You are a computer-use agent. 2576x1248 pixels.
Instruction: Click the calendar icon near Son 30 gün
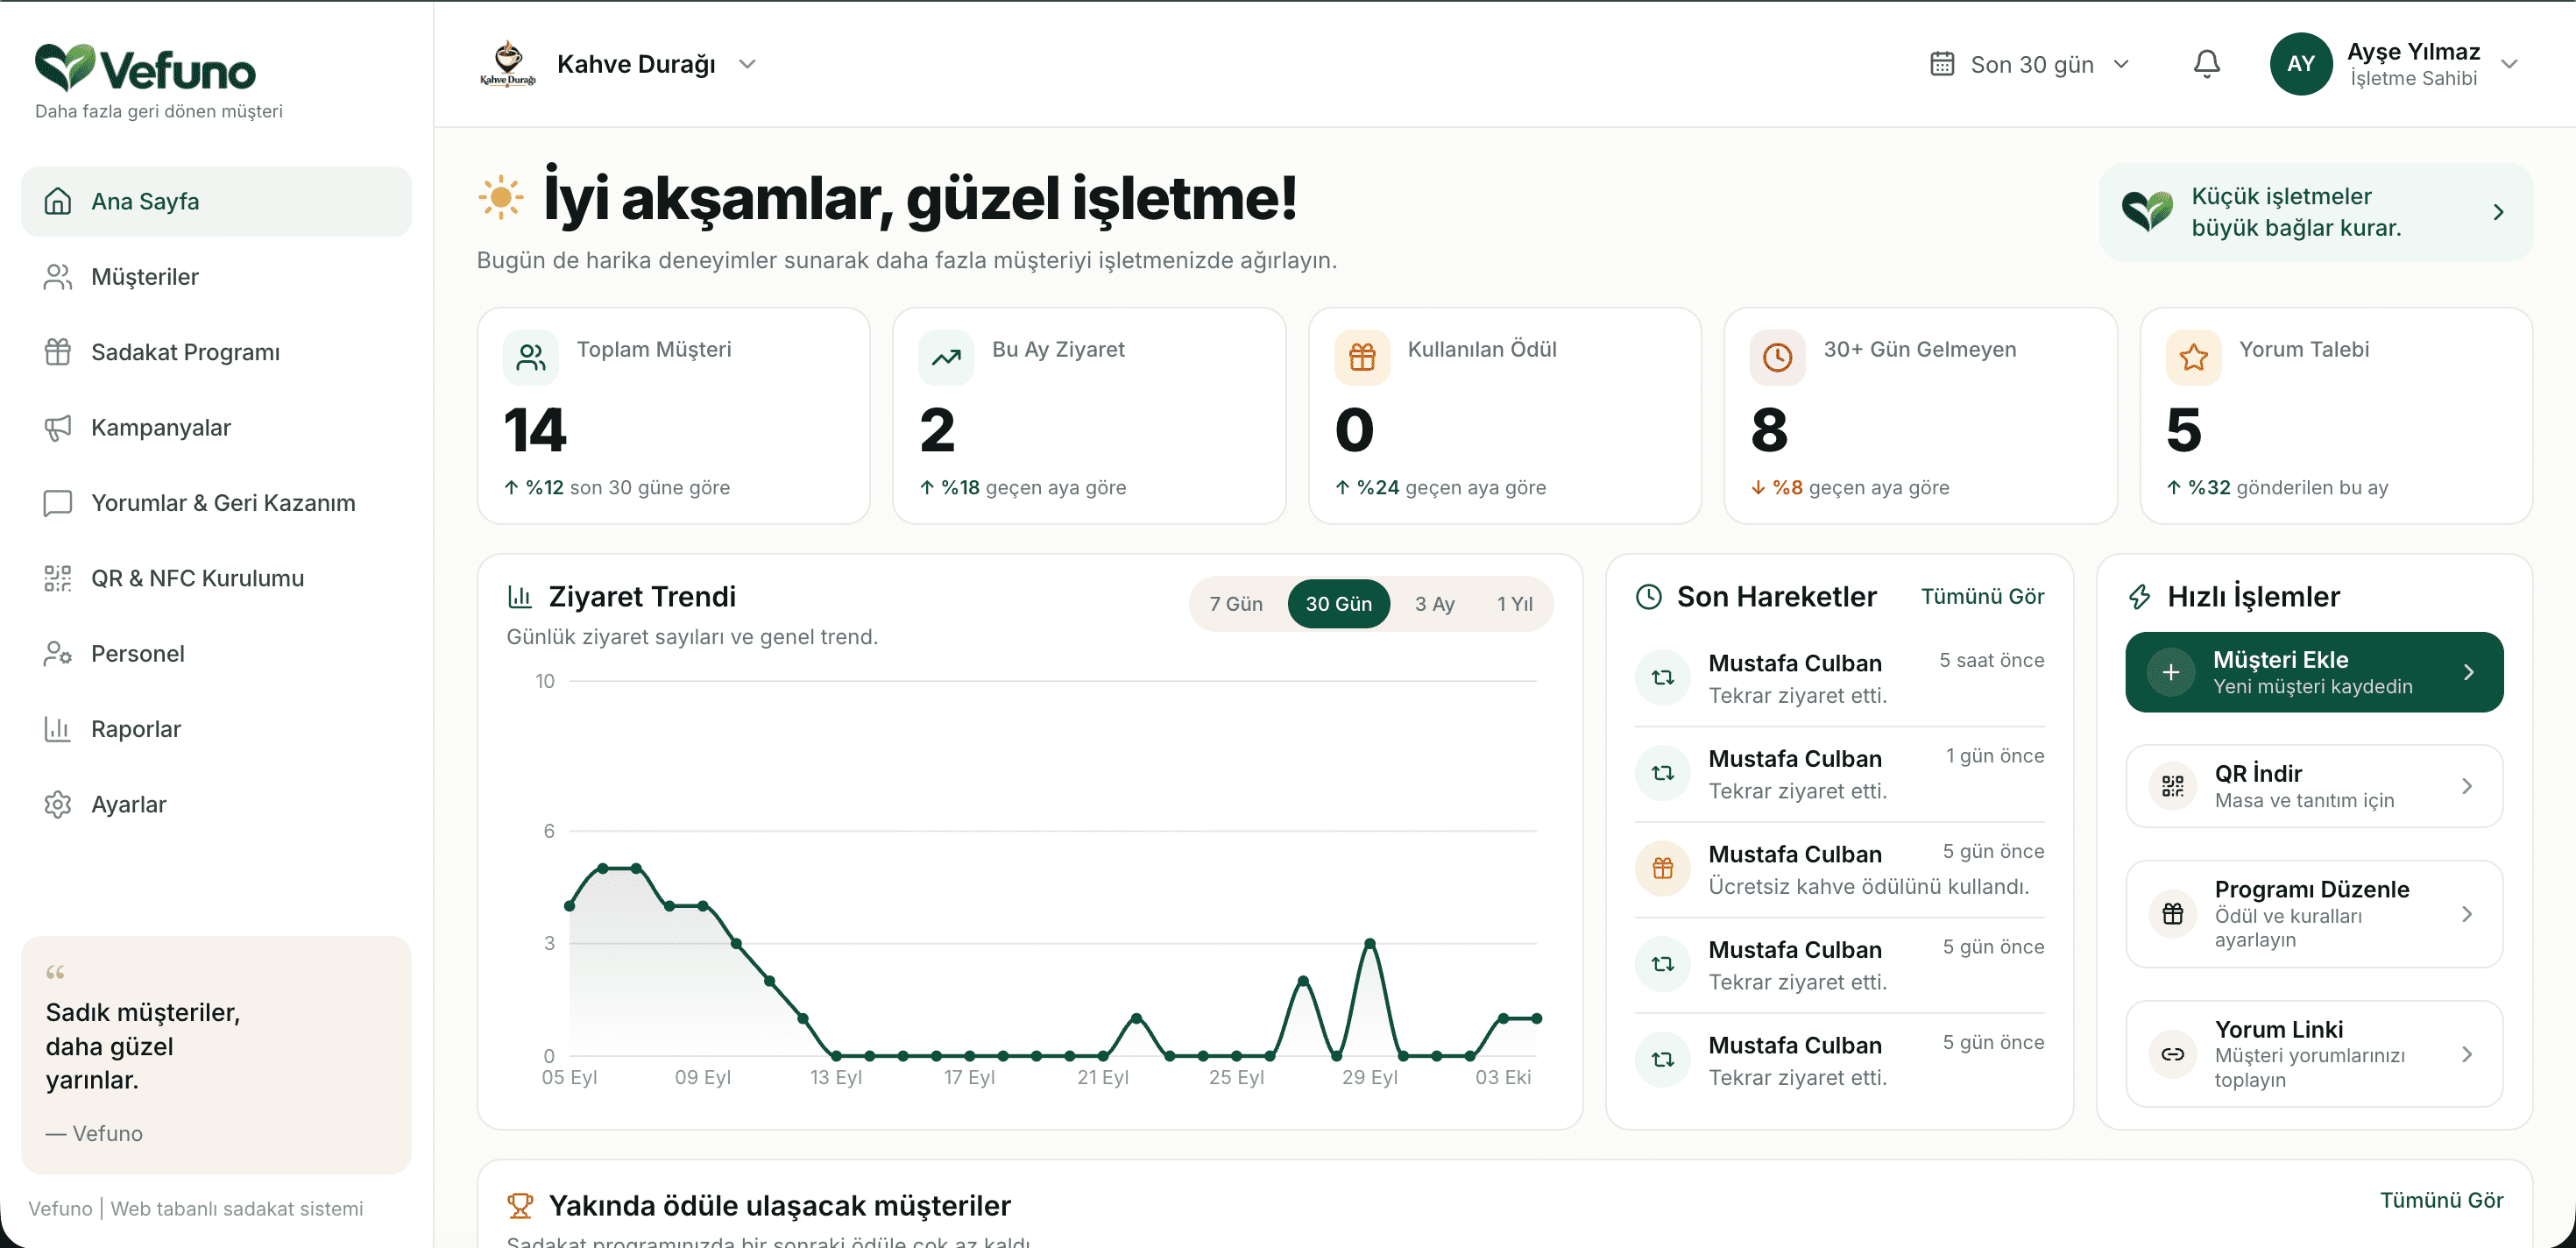(x=1941, y=64)
